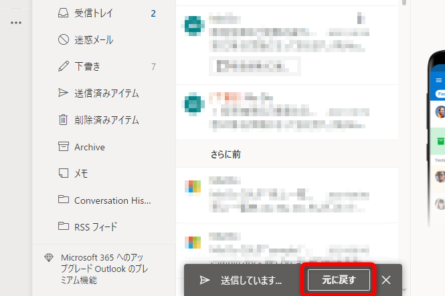Open the first message with teal avatar
This screenshot has height=296, width=445.
[x=287, y=45]
